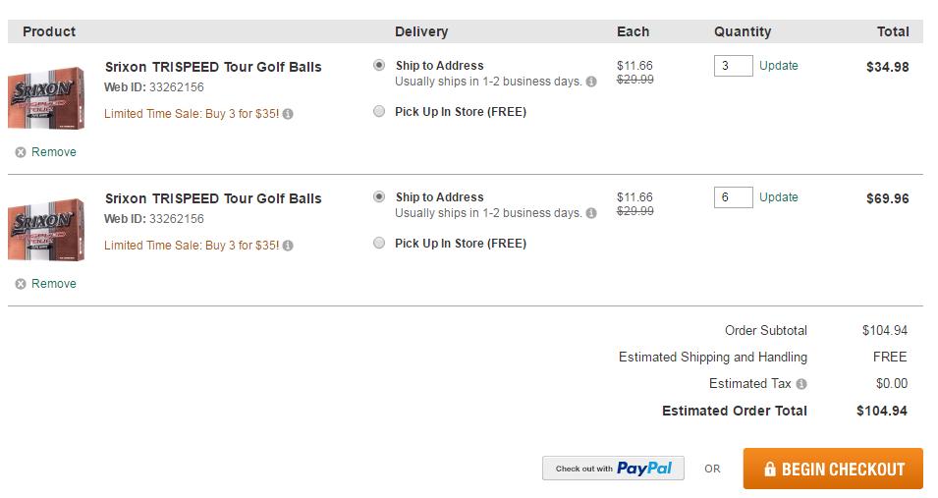Click the first Srixon golf balls thumbnail

pyautogui.click(x=46, y=98)
